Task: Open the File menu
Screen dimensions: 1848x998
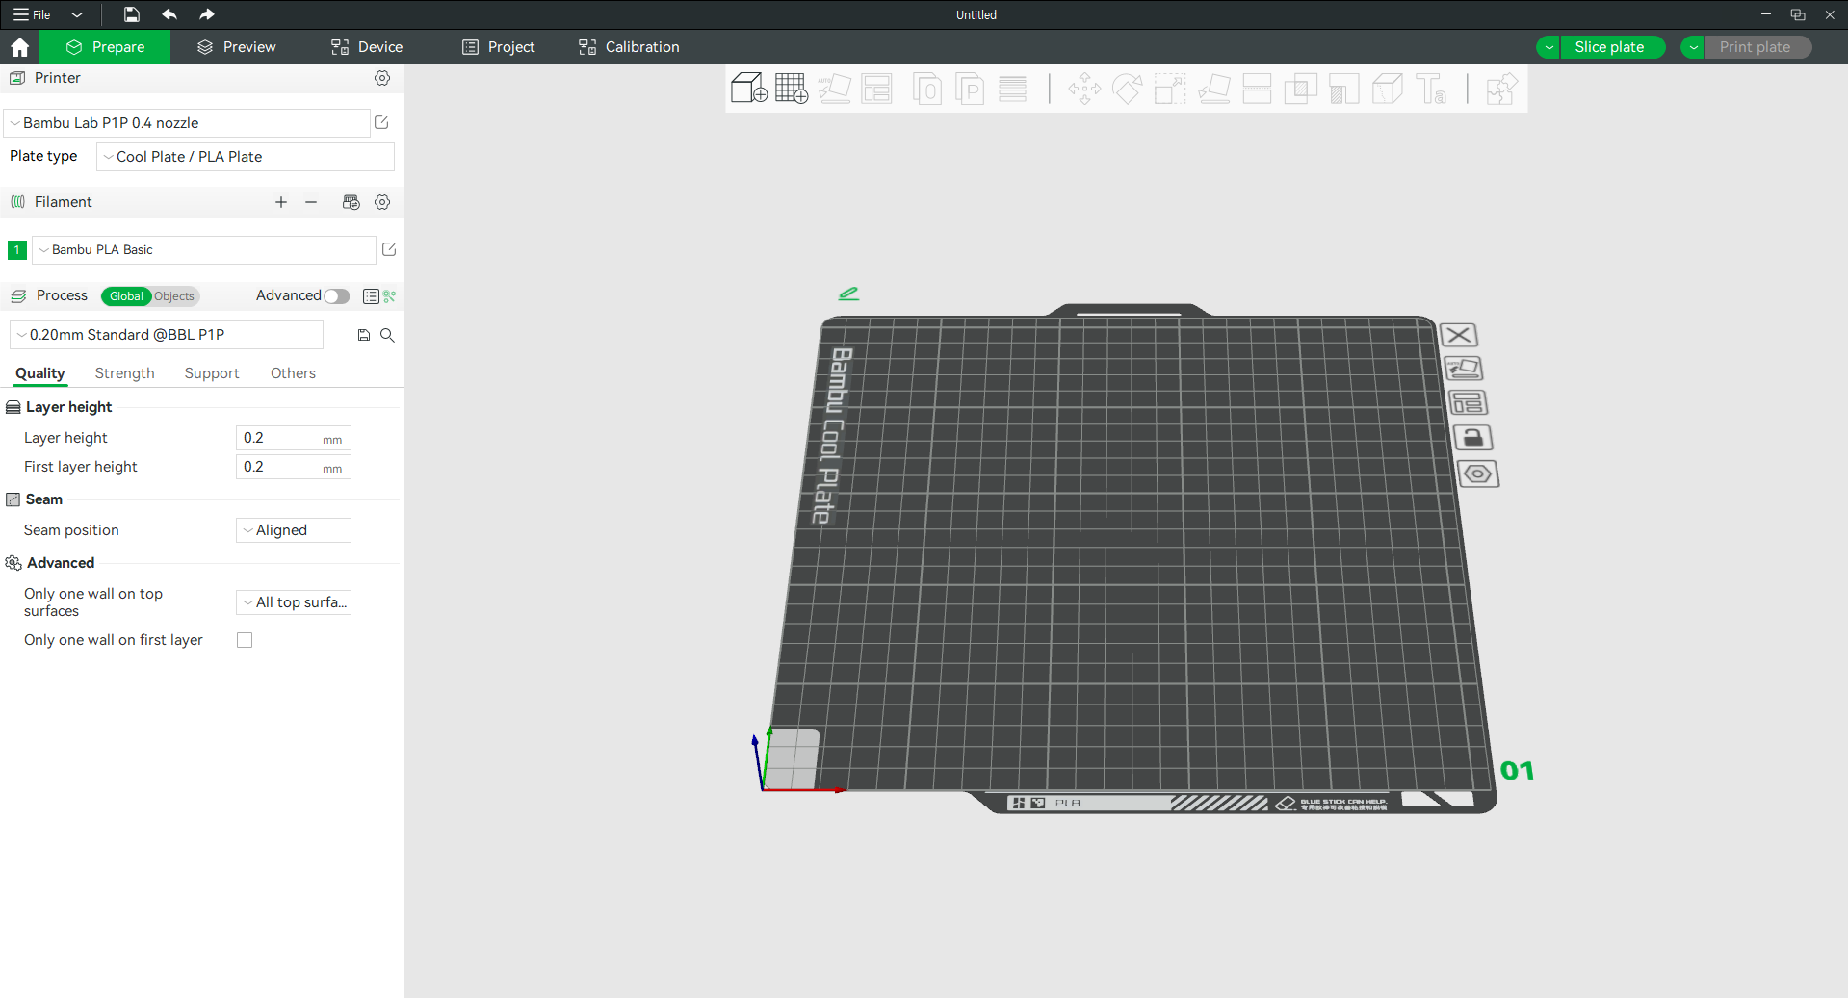Action: coord(33,14)
